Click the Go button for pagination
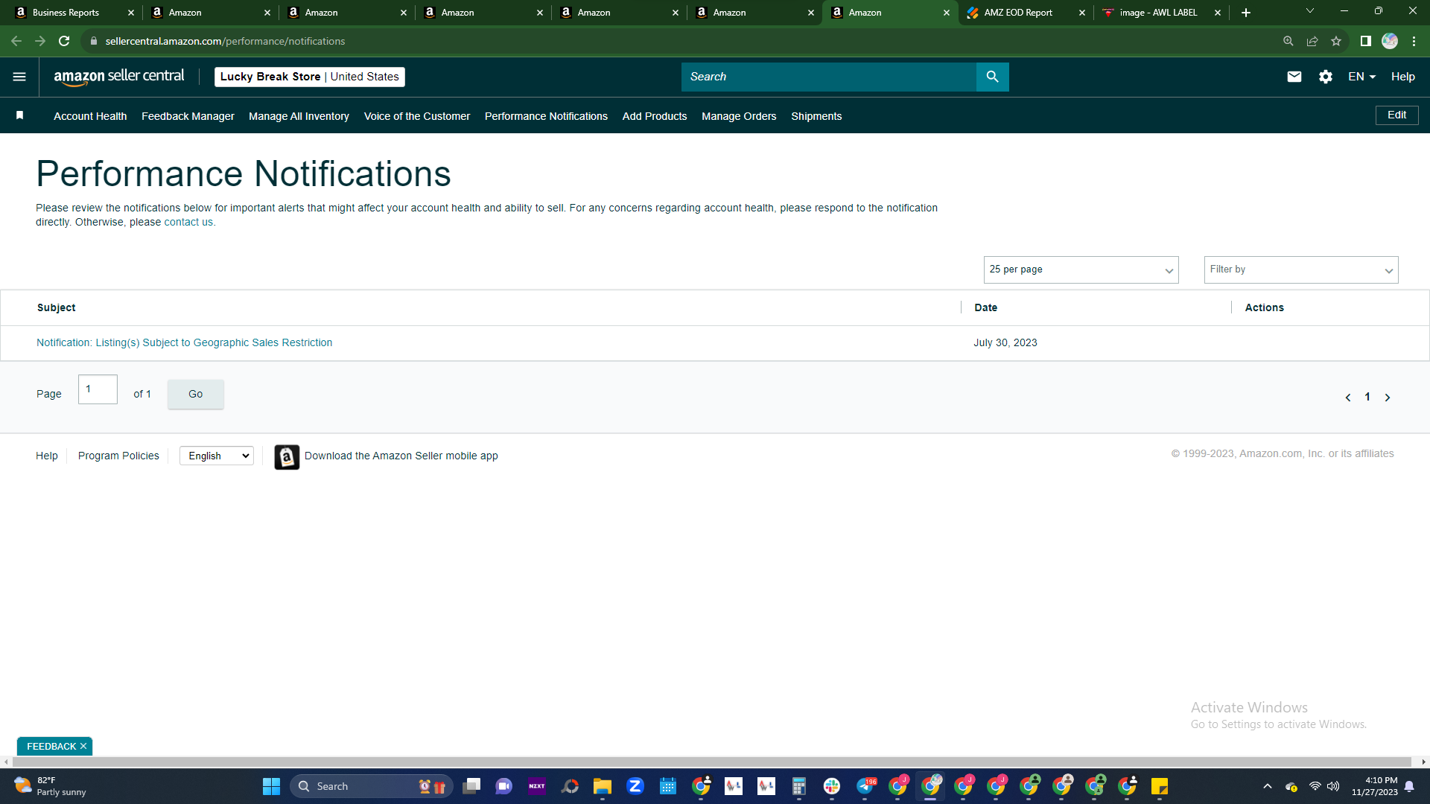The width and height of the screenshot is (1430, 804). (x=195, y=394)
